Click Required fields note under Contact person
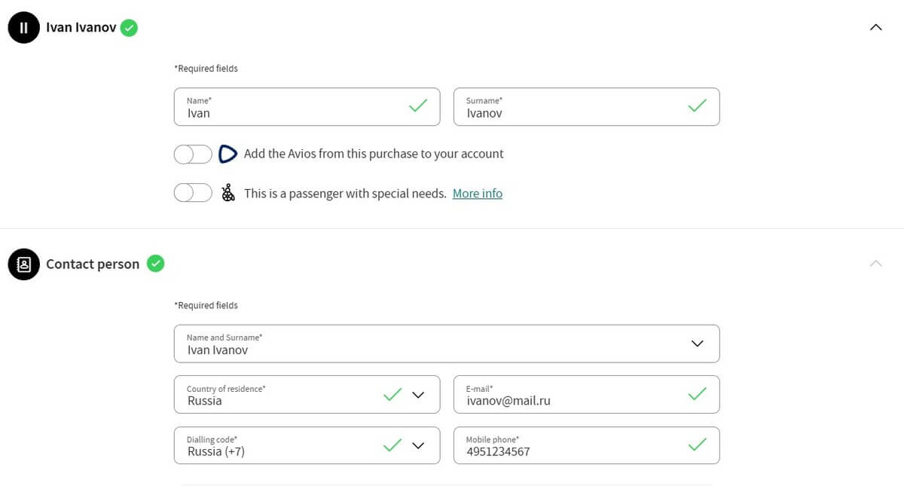904x486 pixels. (206, 305)
